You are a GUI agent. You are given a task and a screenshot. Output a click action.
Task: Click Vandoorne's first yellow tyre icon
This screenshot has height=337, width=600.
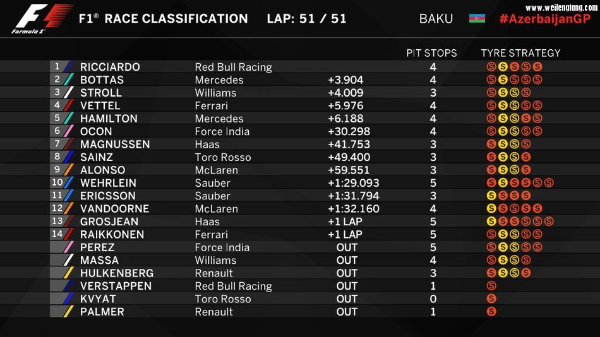pyautogui.click(x=491, y=208)
